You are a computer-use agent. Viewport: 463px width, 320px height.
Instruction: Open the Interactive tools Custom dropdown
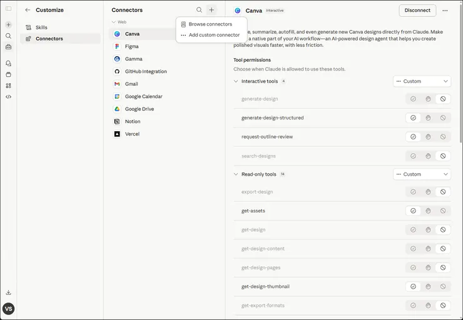[x=422, y=81]
